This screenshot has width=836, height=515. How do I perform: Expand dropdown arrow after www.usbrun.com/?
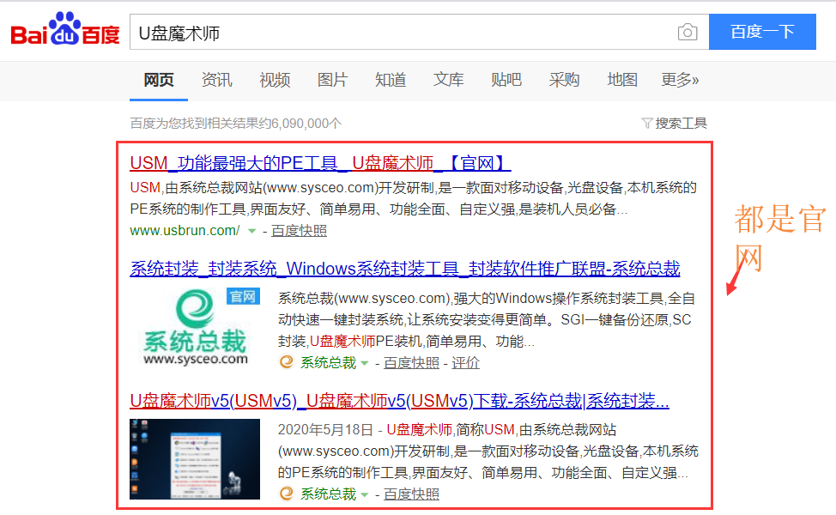click(251, 232)
